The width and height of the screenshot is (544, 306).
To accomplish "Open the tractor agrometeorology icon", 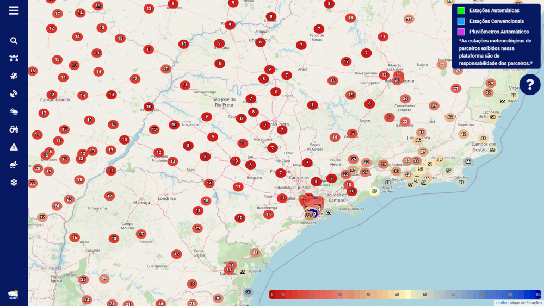I will (14, 129).
